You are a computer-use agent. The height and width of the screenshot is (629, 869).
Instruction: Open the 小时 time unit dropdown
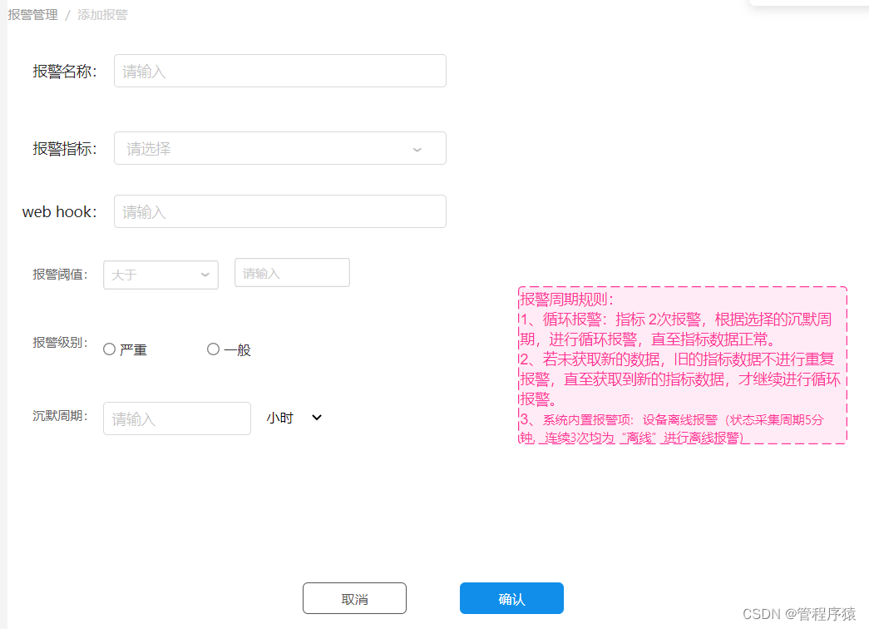pos(293,418)
